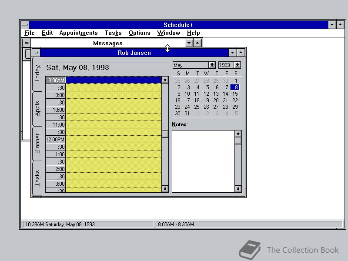Open Messages window control menu
Screen dimensions: 348x261
point(27,43)
